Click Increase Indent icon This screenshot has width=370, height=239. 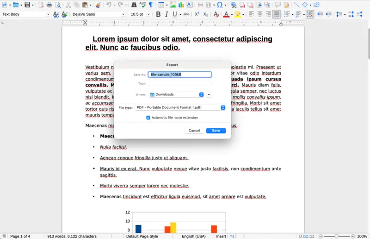(x=320, y=14)
